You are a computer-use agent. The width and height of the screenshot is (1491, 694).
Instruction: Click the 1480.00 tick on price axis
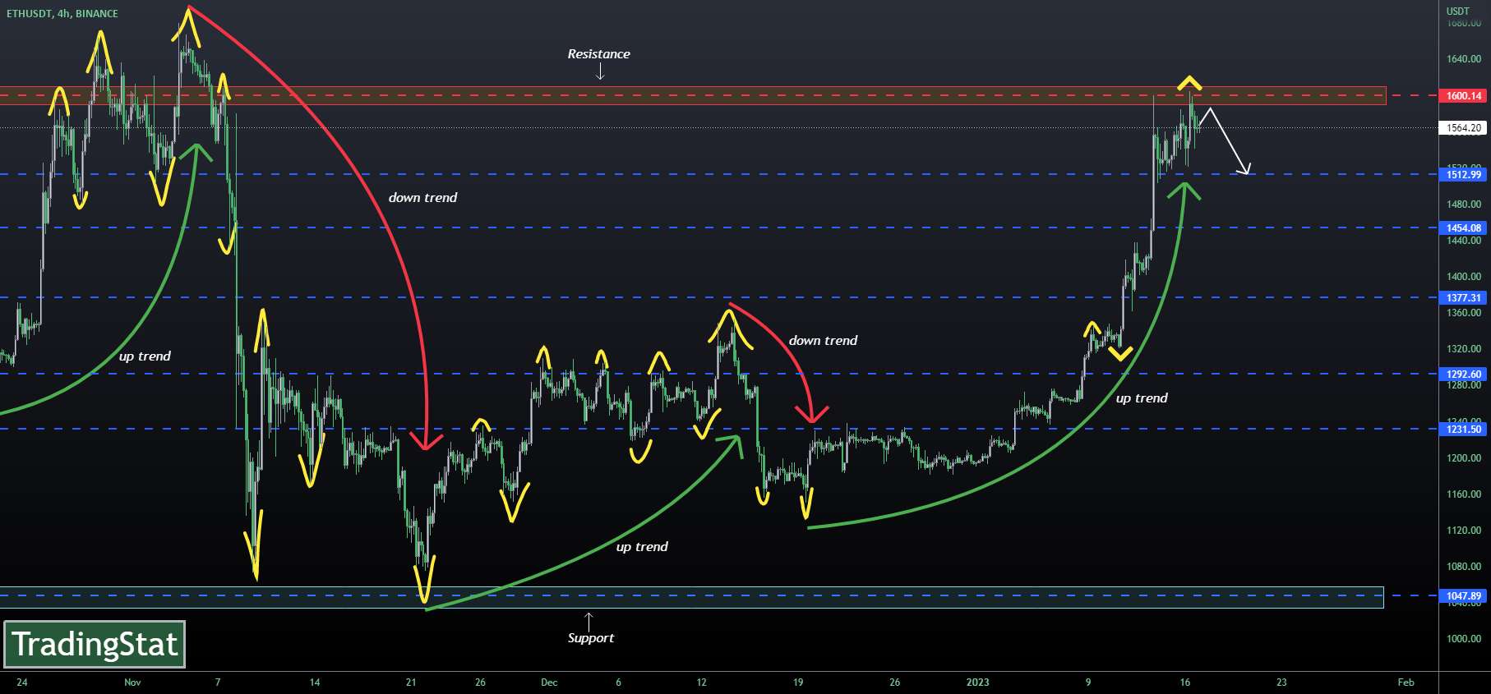[x=1464, y=205]
